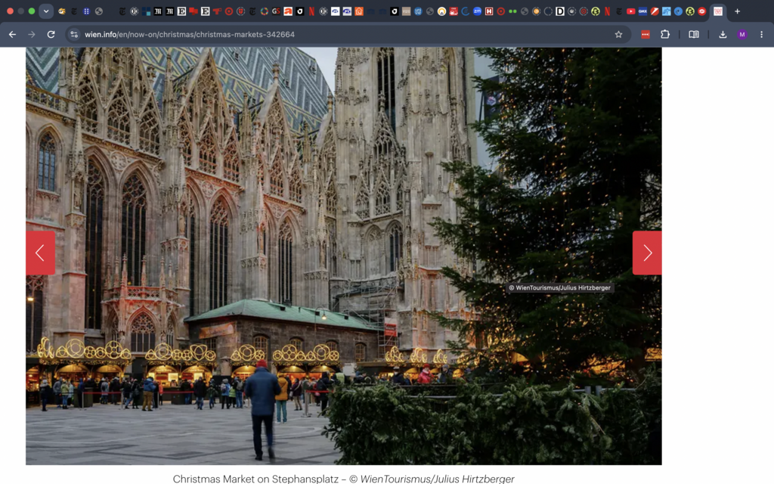Switch to the white 'D' favicon tab

point(560,11)
